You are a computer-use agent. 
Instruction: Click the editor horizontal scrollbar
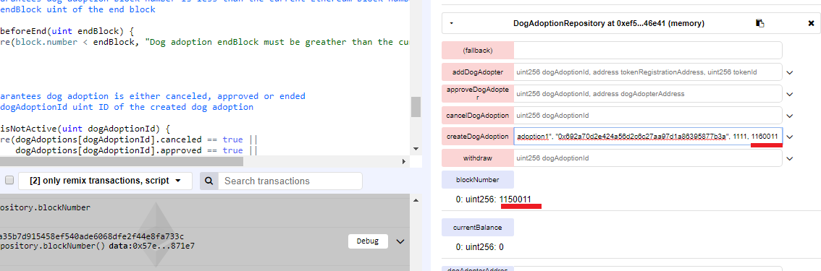pos(122,161)
